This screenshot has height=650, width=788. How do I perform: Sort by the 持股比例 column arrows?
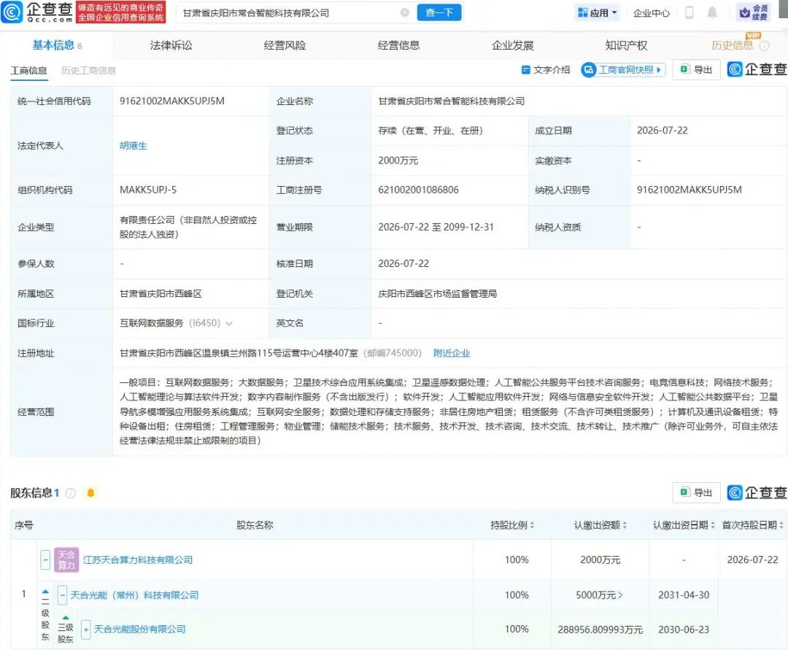(x=532, y=525)
